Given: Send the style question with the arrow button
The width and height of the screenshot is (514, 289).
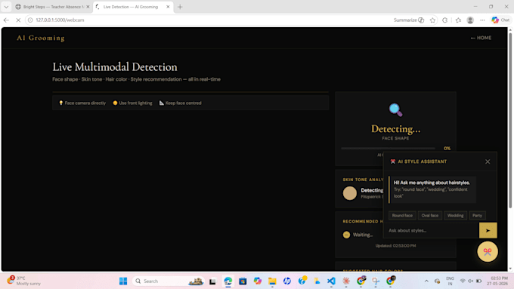Looking at the screenshot, I should 488,230.
